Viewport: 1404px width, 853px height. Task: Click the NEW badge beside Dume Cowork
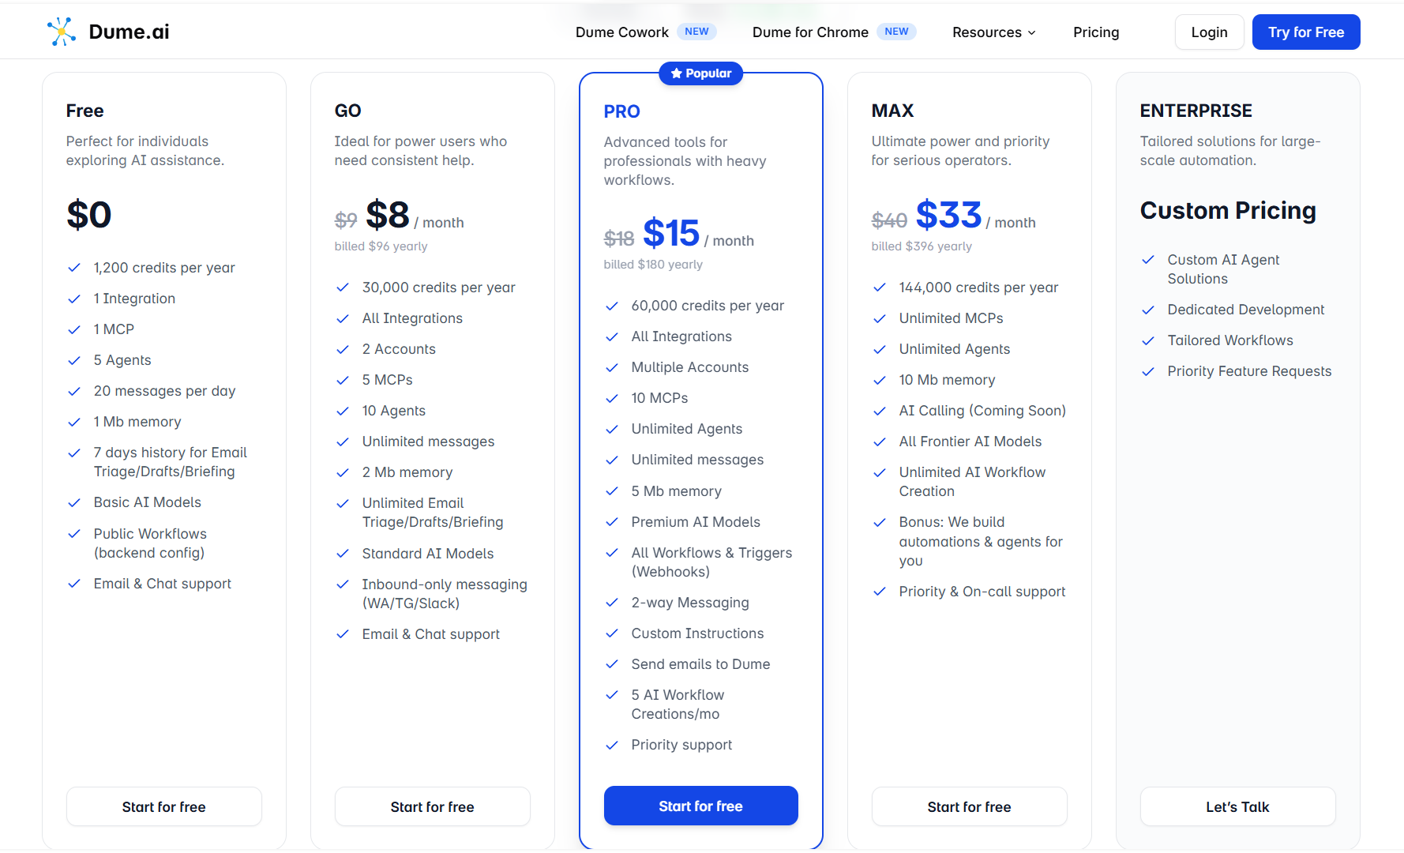click(x=696, y=32)
